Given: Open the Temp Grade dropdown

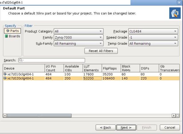Looking at the screenshot, I should (153, 43).
